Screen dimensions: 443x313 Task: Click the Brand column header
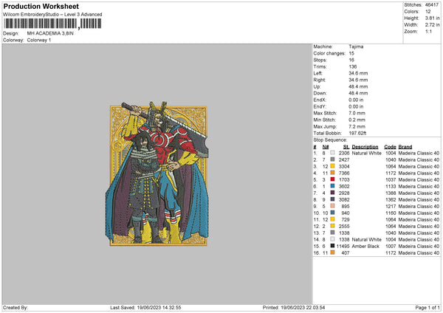coord(405,146)
